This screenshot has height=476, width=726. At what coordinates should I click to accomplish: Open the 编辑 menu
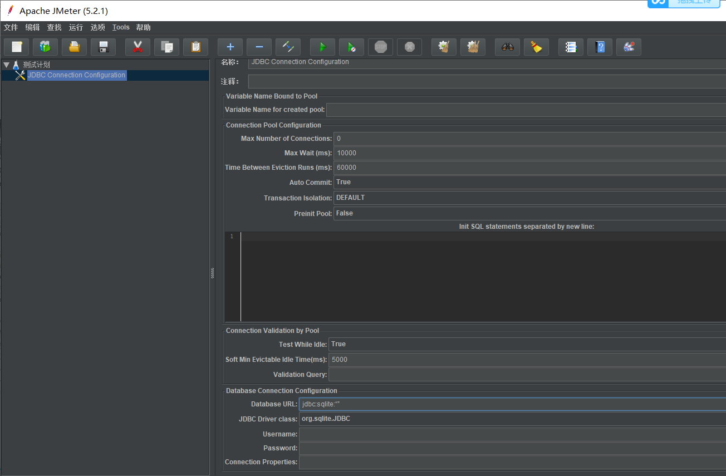coord(32,27)
